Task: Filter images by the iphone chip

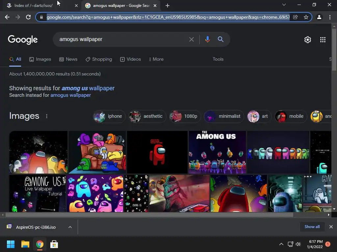Action: coord(109,116)
